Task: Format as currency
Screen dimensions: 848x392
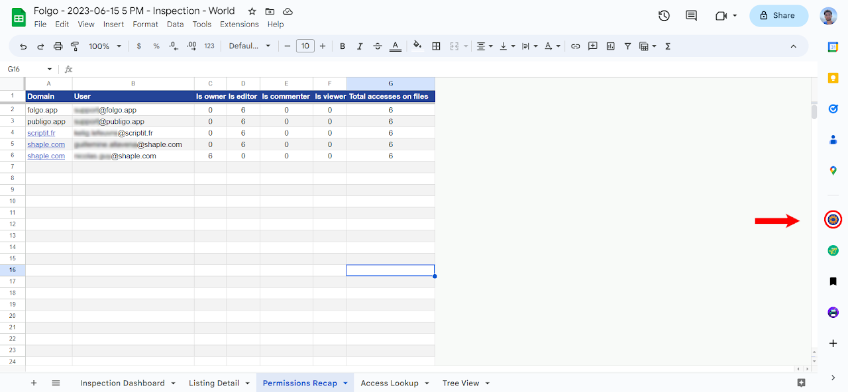Action: (138, 46)
